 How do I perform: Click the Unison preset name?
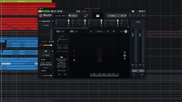coord(99,31)
